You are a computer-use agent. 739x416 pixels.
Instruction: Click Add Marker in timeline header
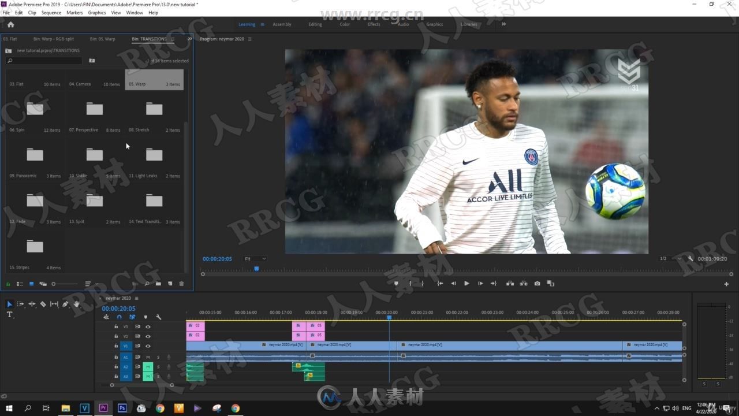point(145,317)
